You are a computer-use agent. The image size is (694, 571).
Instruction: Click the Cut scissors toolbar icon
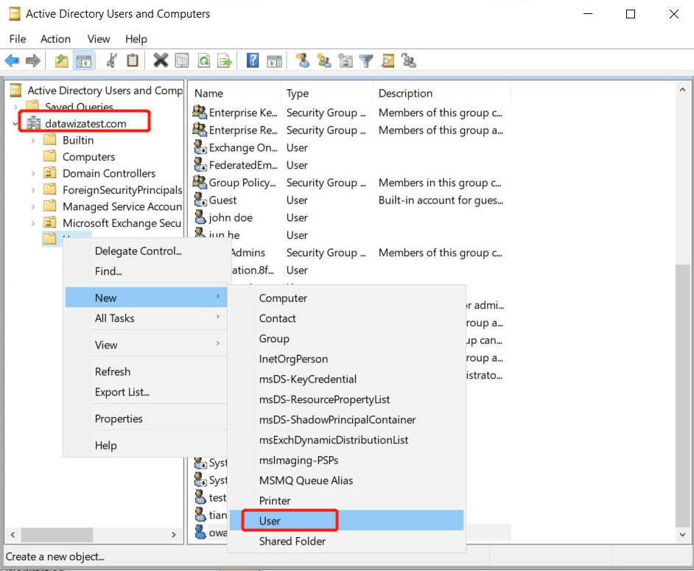tap(112, 60)
